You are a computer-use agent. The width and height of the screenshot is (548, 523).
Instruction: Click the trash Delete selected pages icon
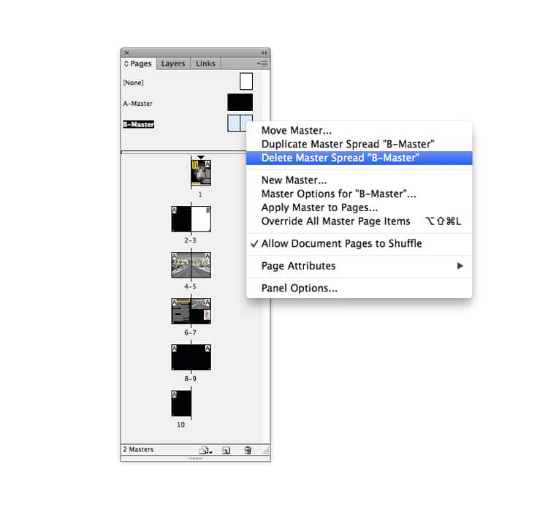[x=248, y=451]
